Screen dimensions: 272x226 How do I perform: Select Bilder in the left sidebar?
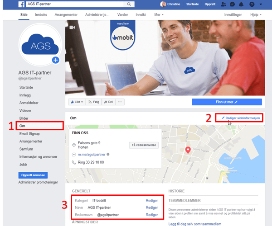[24, 118]
